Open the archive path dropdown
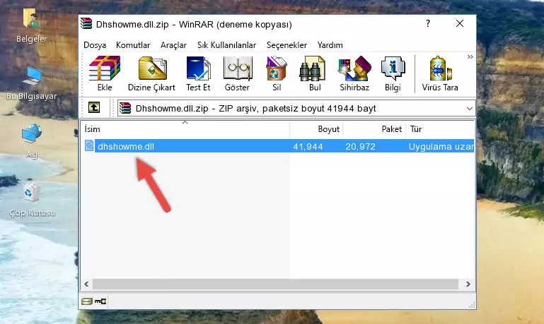The height and width of the screenshot is (324, 544). 470,108
